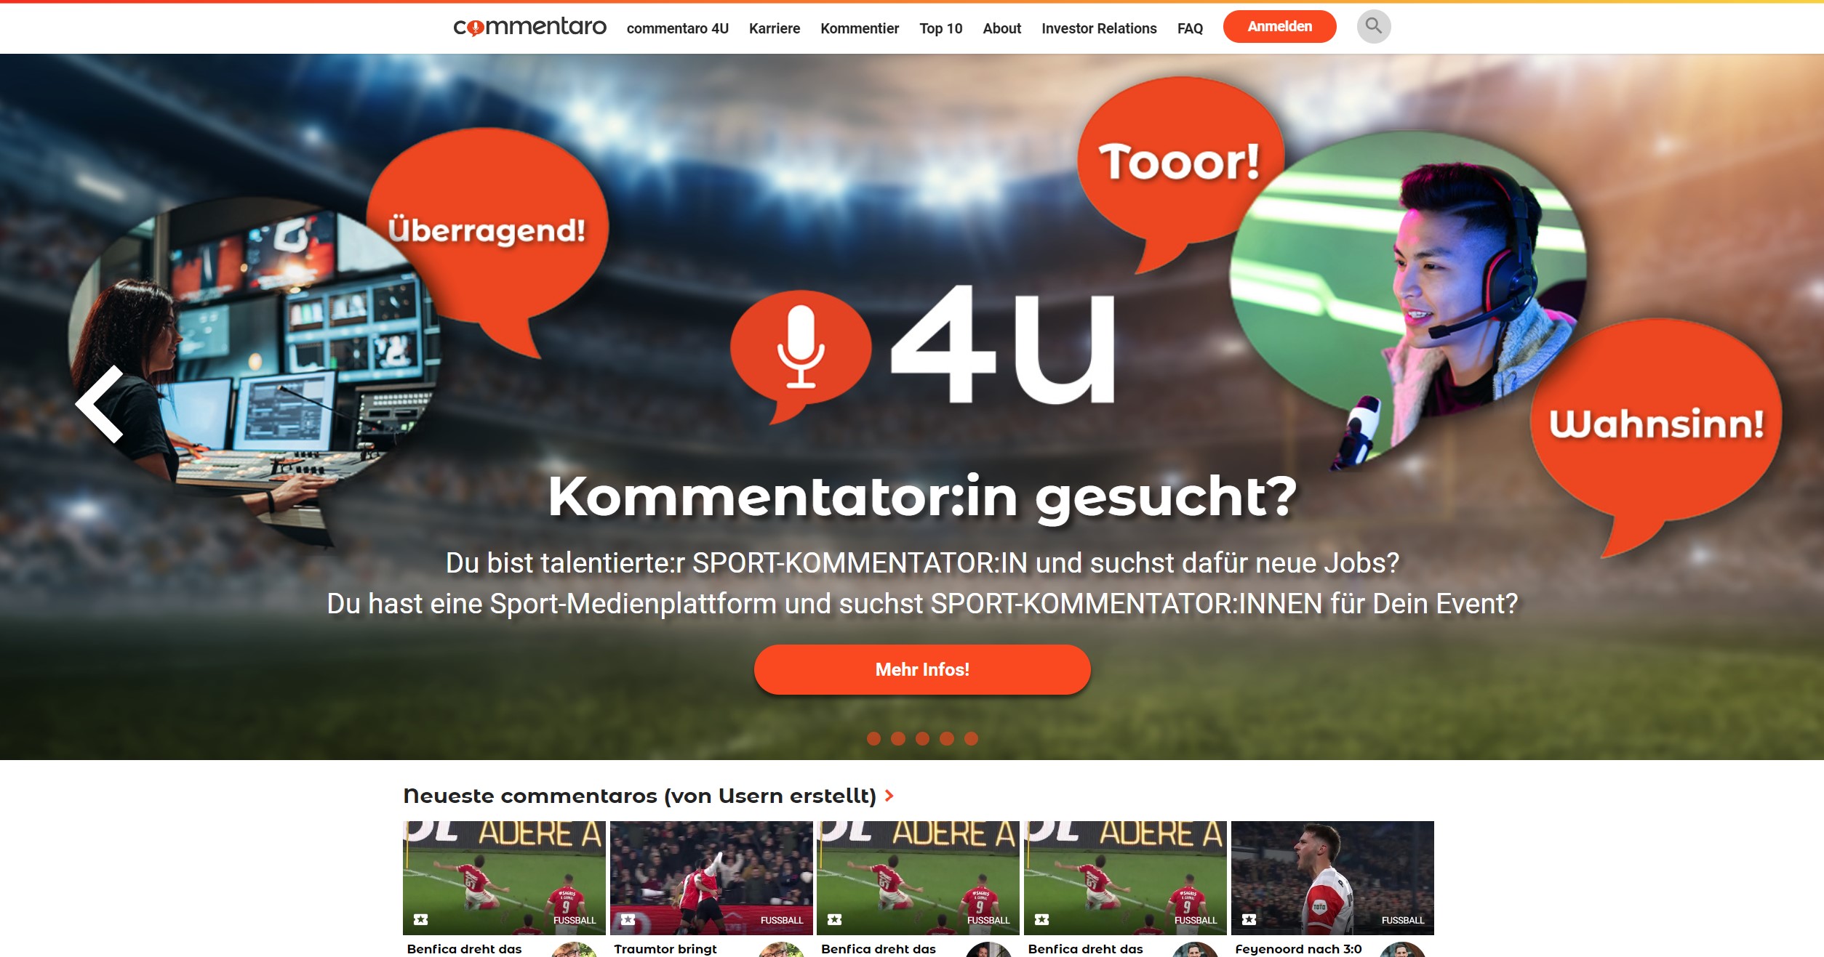Click the Anmelden button
The image size is (1824, 957).
(1279, 27)
